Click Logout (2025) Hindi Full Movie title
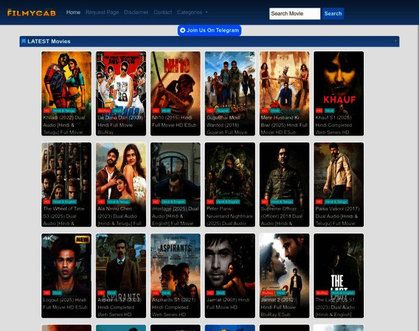The width and height of the screenshot is (419, 331). click(x=65, y=303)
